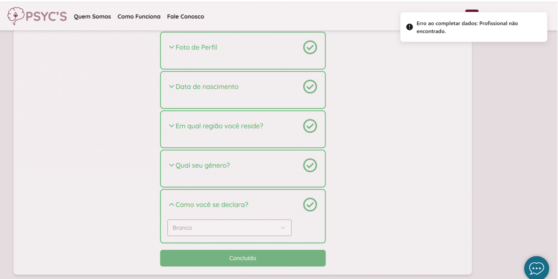The width and height of the screenshot is (558, 279).
Task: Click the error notification exclamation icon
Action: [x=409, y=27]
